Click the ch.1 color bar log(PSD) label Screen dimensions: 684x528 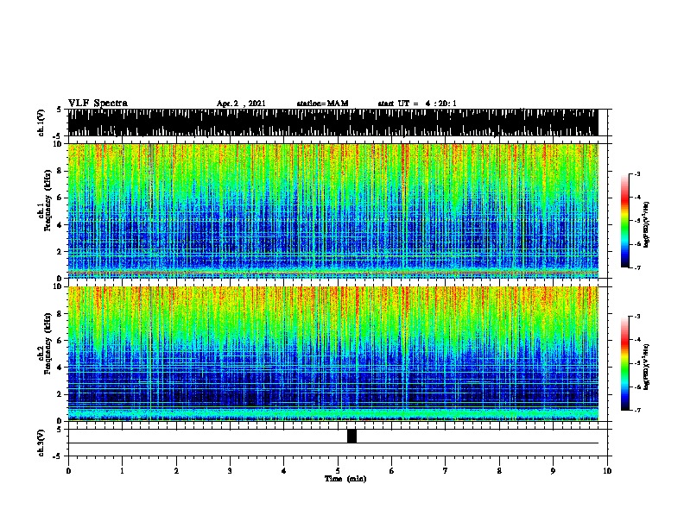pos(646,224)
